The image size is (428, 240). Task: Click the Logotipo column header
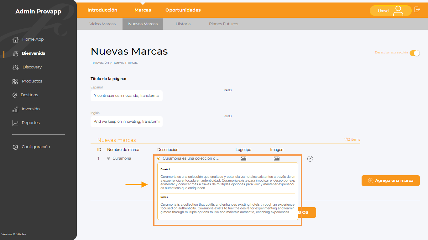[x=243, y=150]
